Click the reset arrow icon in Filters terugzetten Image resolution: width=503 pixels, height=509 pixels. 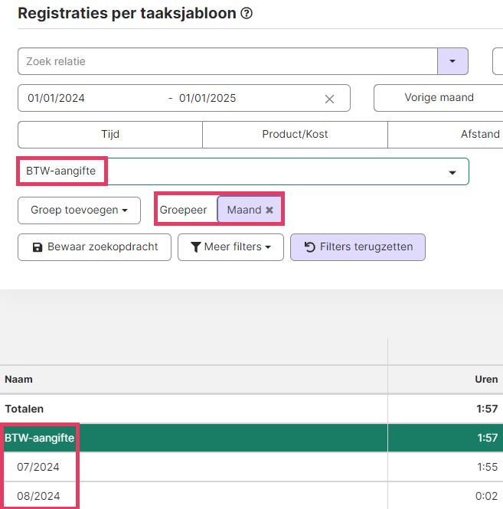coord(309,247)
